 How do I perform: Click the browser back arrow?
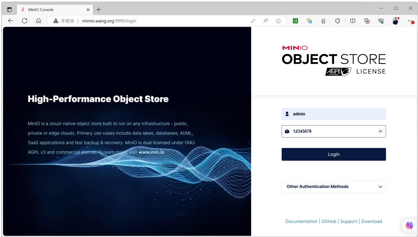(10, 21)
